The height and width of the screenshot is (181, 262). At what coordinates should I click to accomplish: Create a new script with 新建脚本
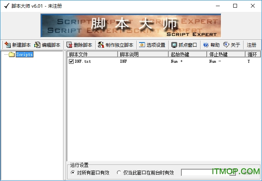[18, 45]
